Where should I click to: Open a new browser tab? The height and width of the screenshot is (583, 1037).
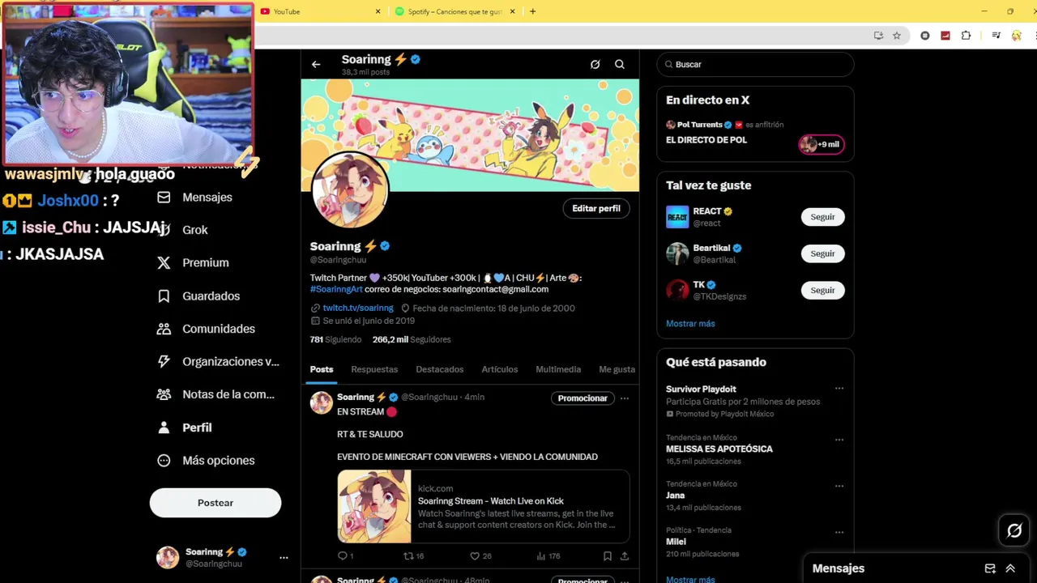(532, 11)
